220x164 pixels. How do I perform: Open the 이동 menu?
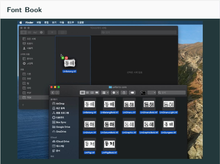click(62, 22)
